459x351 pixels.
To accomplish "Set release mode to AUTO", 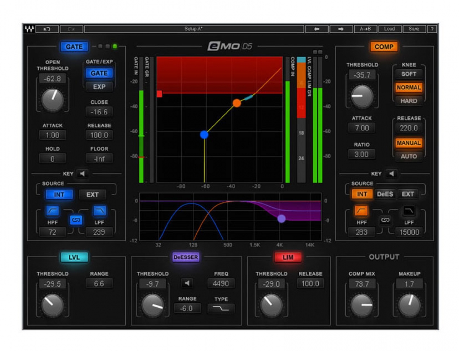I will click(409, 156).
